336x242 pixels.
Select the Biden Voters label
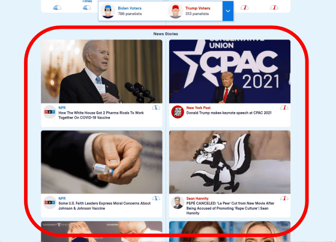click(130, 8)
